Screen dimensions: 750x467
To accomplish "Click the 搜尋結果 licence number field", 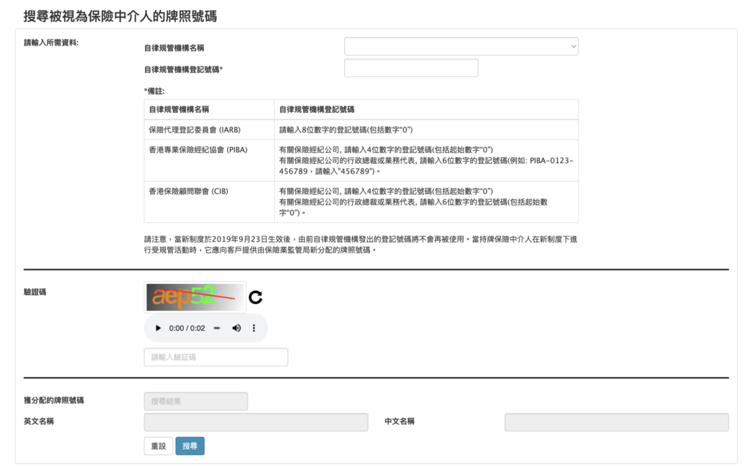I will [x=196, y=401].
